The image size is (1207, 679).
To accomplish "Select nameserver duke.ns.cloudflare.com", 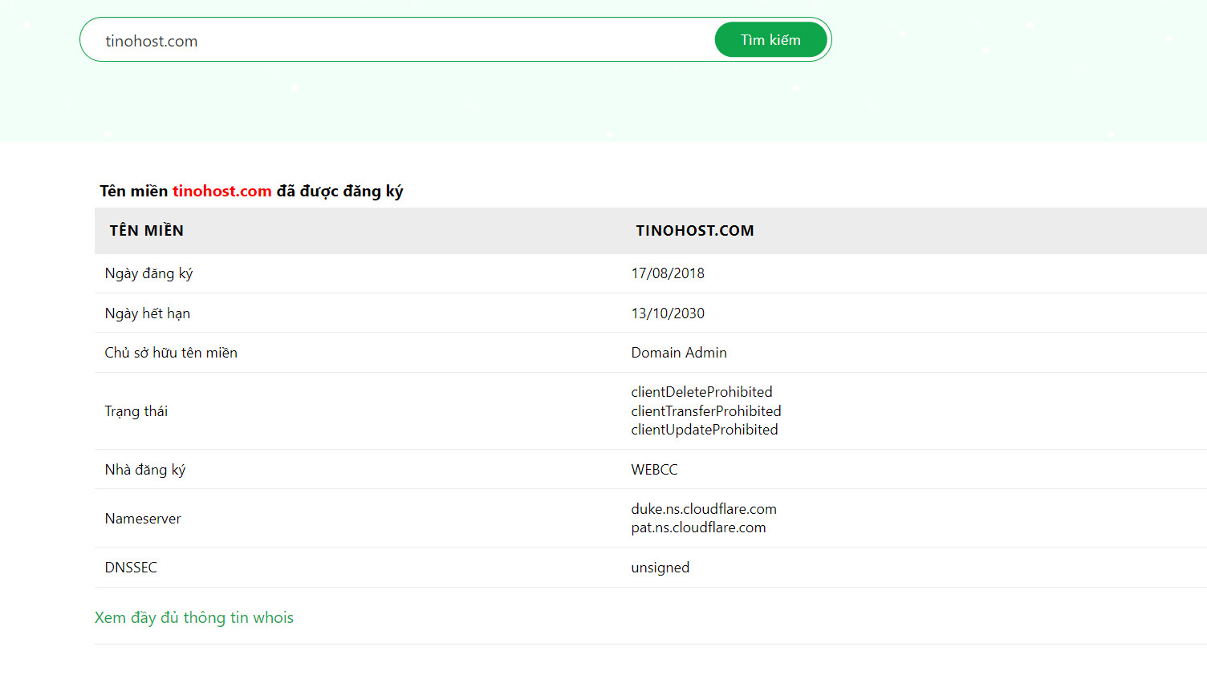I will (x=704, y=509).
